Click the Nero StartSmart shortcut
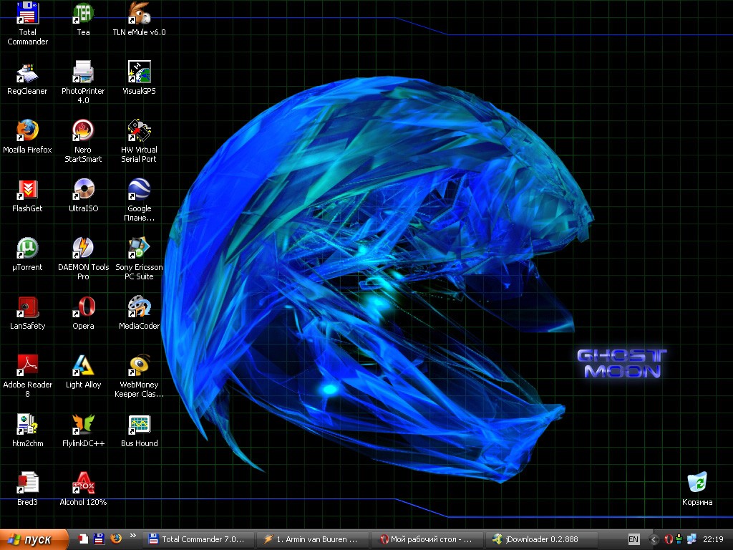The width and height of the screenshot is (733, 550). (83, 131)
